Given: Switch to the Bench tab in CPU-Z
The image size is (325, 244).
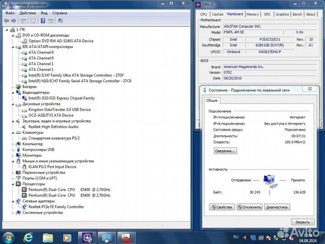Looking at the screenshot, I should [x=297, y=14].
